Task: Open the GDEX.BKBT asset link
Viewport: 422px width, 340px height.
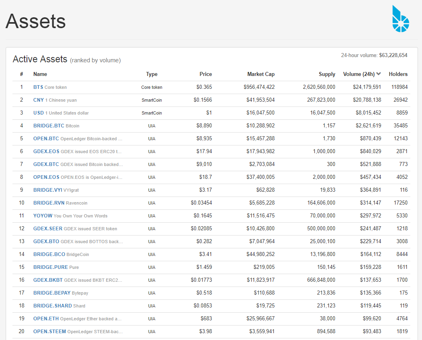Action: [x=48, y=280]
